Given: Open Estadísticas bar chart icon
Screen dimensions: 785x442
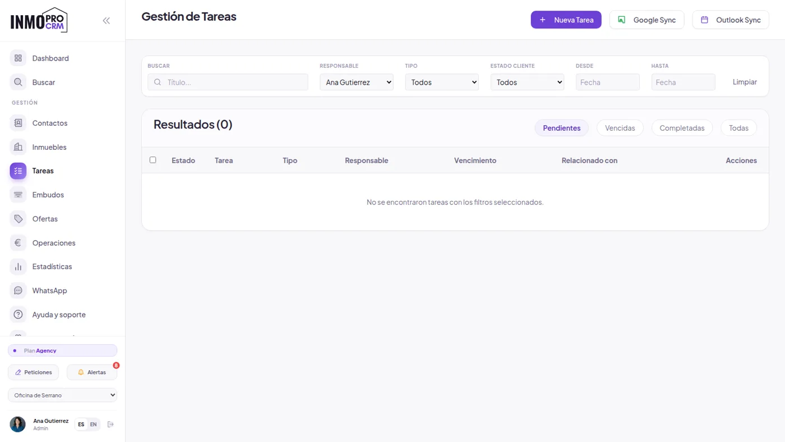Looking at the screenshot, I should coord(18,266).
